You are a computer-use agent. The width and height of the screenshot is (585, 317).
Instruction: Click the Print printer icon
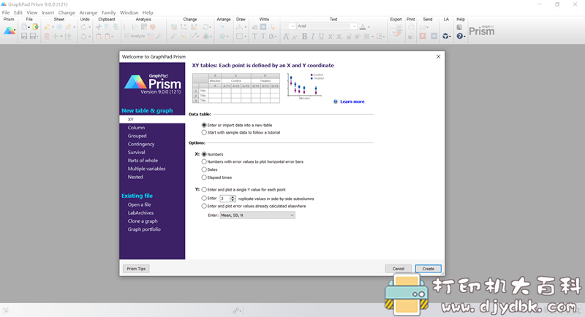click(x=411, y=27)
